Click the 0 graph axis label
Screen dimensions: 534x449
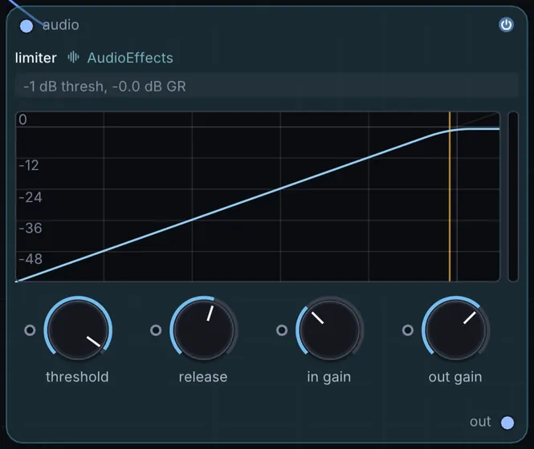pos(22,119)
